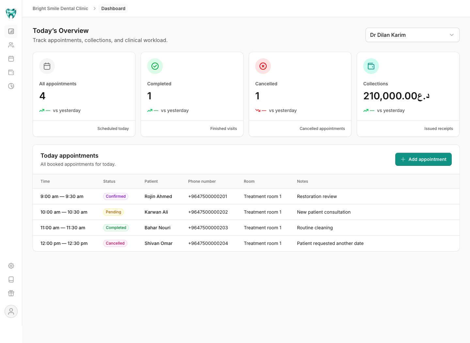Click the trend arrow on Collections card
The width and height of the screenshot is (470, 343).
(366, 110)
